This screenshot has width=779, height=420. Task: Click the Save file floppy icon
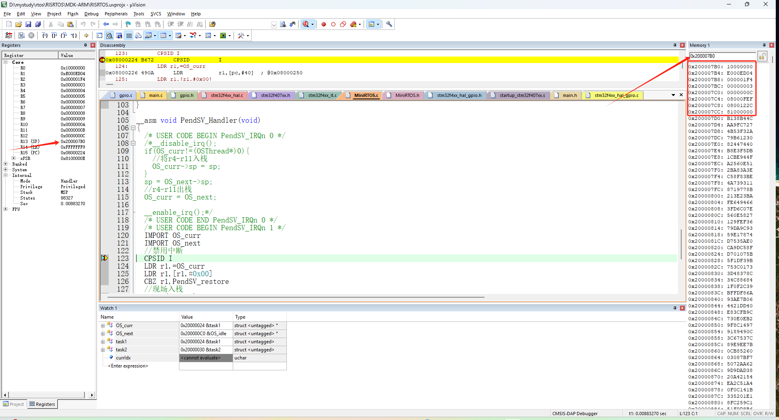[x=28, y=24]
